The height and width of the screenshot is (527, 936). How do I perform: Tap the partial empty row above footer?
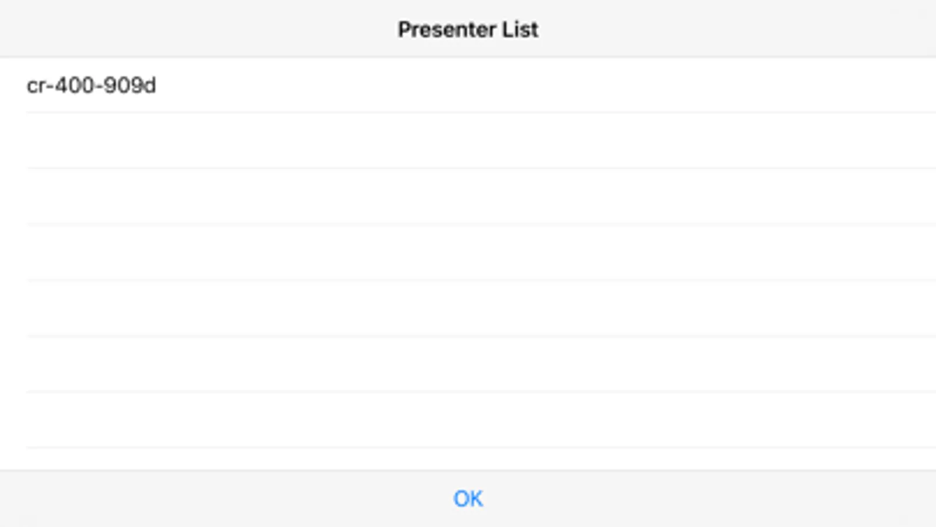click(x=468, y=458)
